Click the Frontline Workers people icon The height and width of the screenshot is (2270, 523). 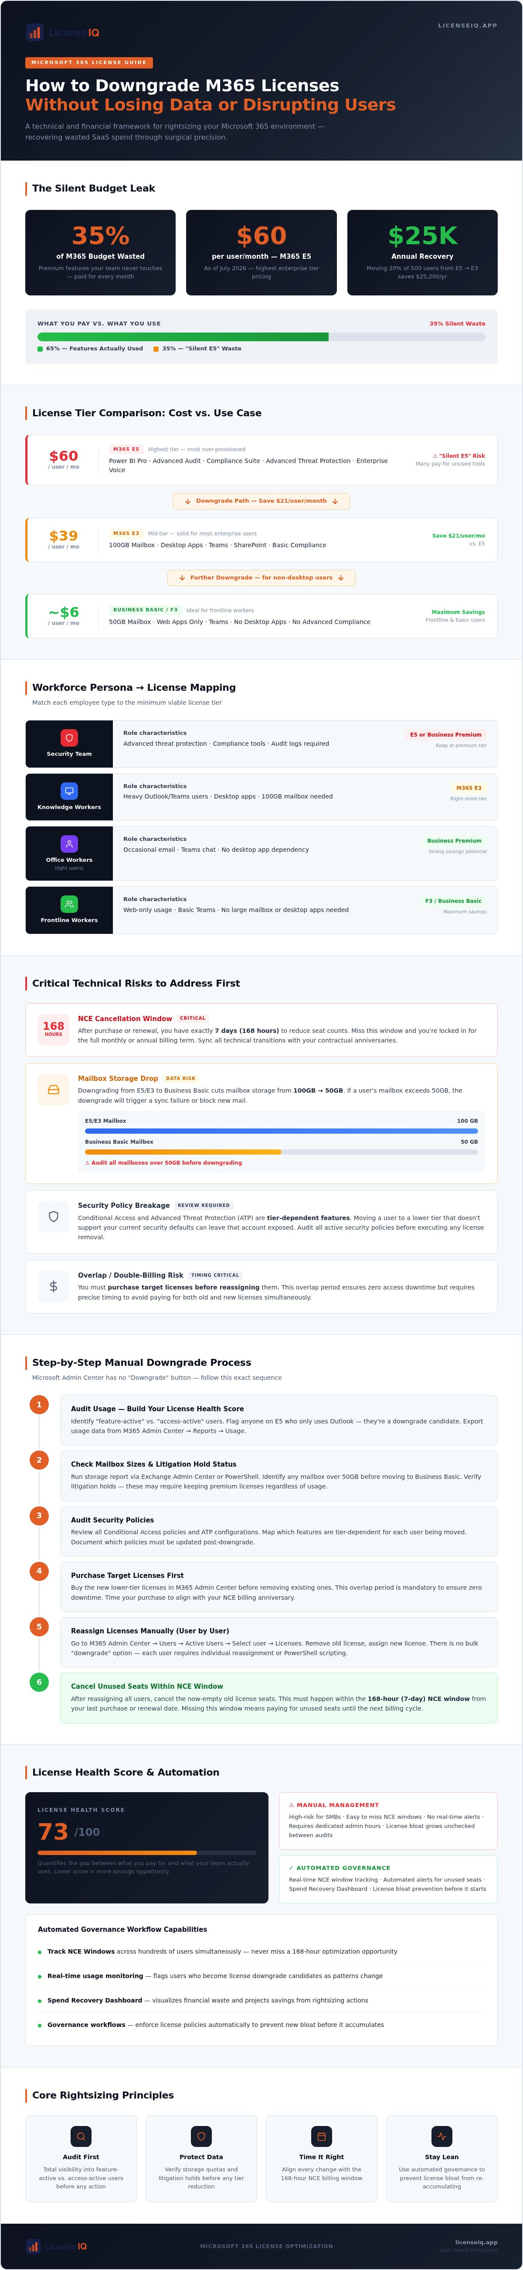pyautogui.click(x=70, y=903)
